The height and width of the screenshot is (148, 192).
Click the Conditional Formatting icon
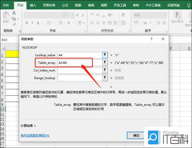point(177,15)
